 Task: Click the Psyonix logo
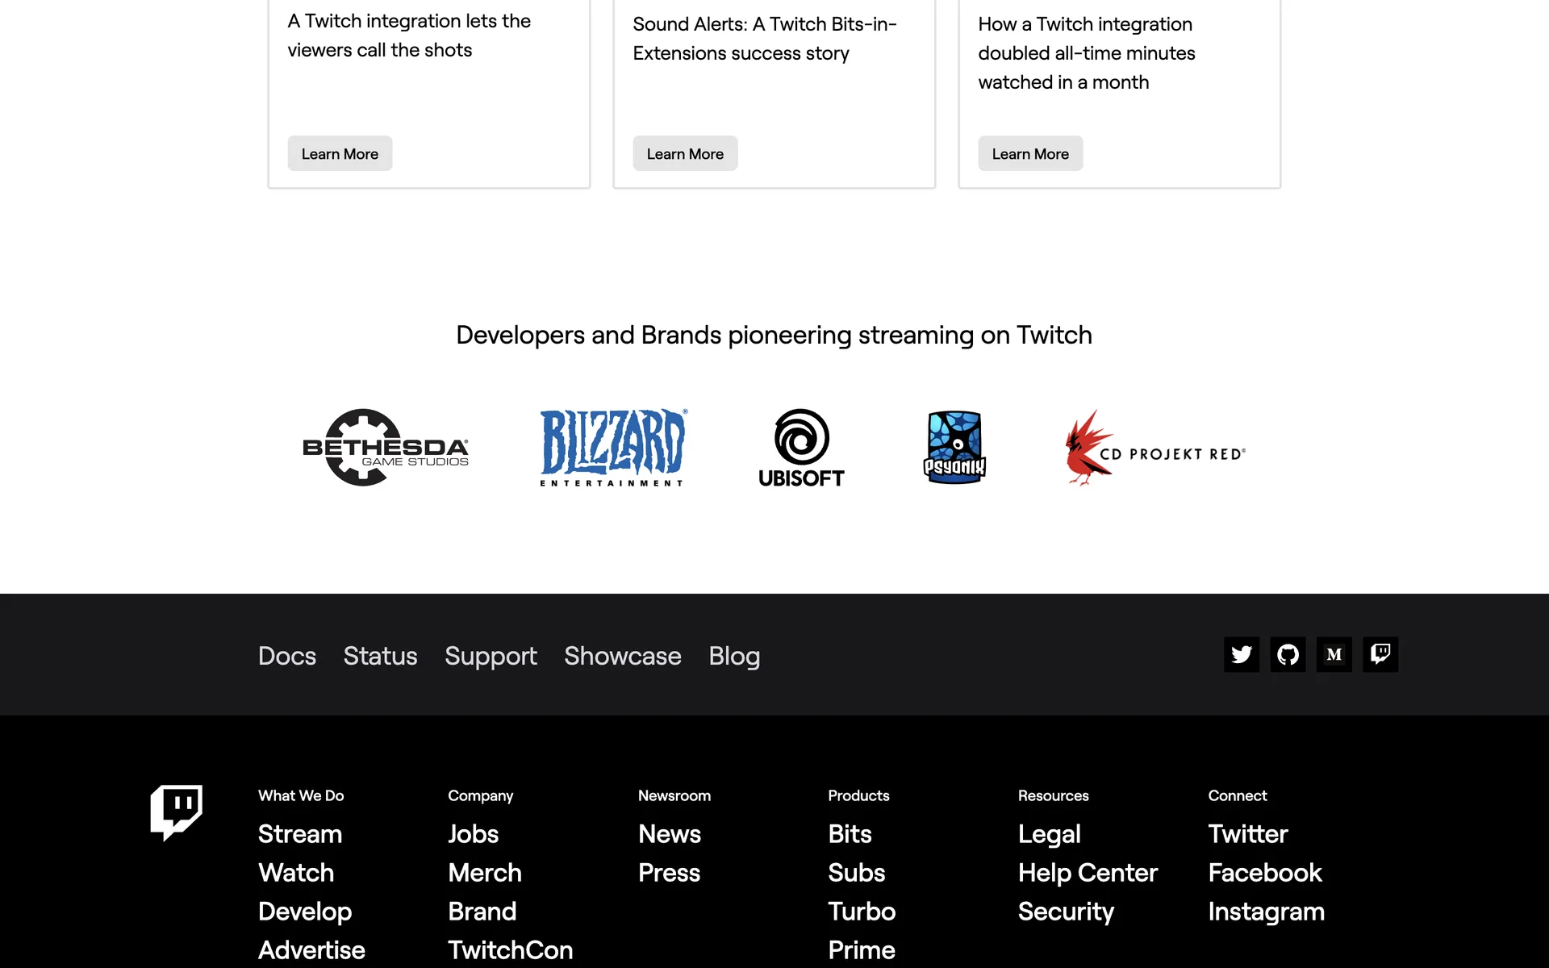[x=954, y=448]
